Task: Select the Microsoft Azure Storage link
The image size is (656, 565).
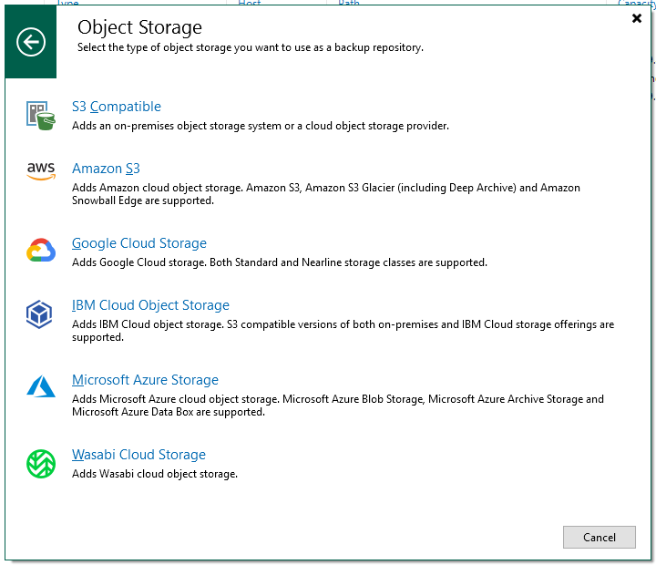Action: [145, 380]
